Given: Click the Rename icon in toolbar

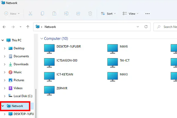Looking at the screenshot, I should 66,14.
